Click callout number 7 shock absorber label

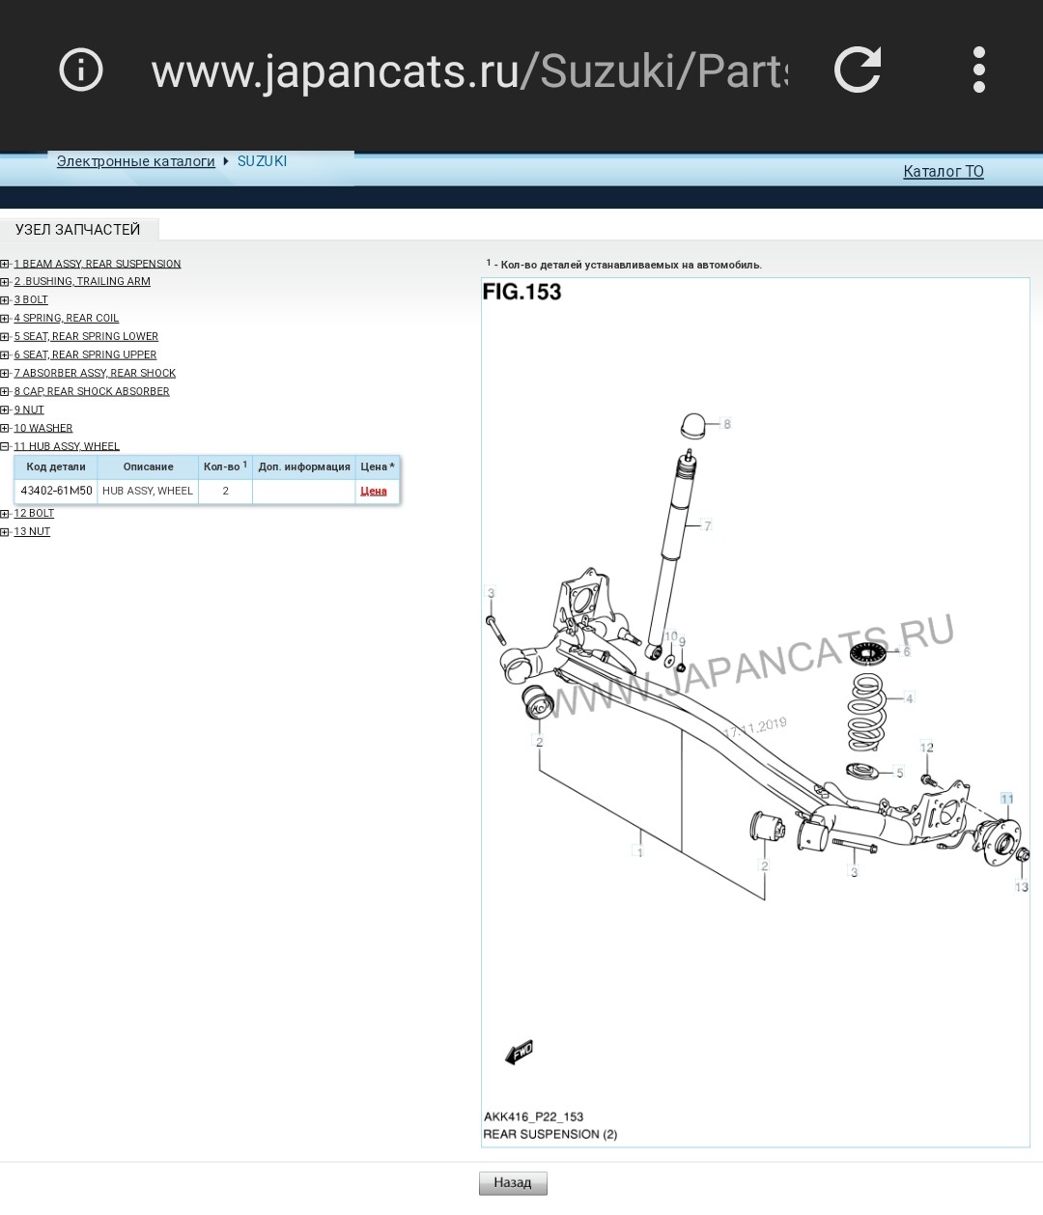coord(707,525)
